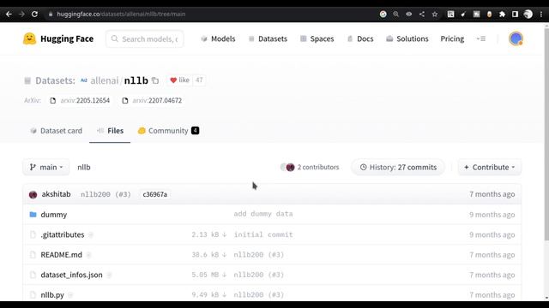Open the user account avatar menu
This screenshot has width=549, height=308.
pyautogui.click(x=516, y=38)
